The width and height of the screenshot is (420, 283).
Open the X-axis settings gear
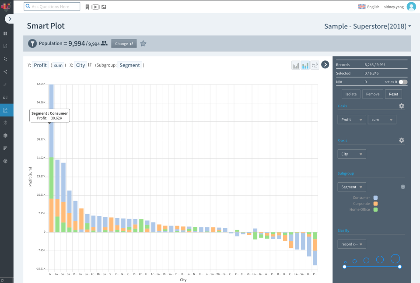tap(402, 140)
